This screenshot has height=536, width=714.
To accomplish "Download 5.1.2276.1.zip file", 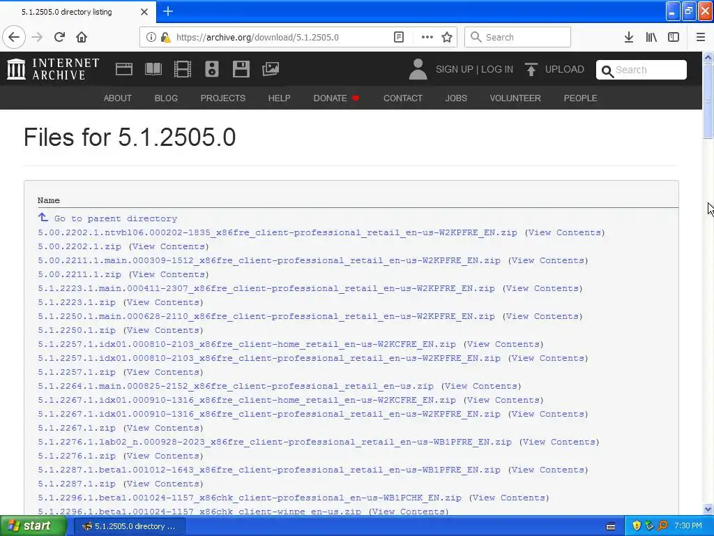I will click(x=77, y=456).
